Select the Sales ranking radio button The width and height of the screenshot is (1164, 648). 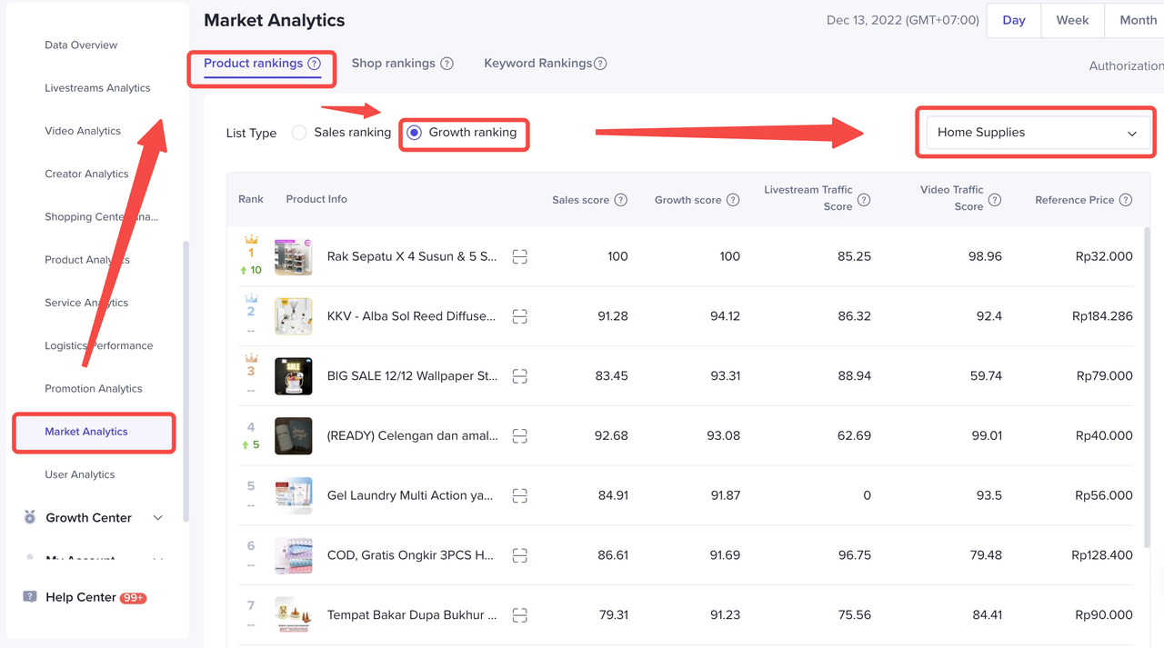(299, 133)
